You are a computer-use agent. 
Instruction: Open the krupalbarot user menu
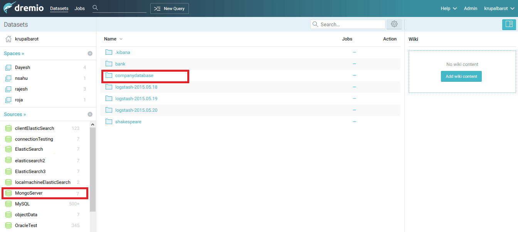[499, 8]
